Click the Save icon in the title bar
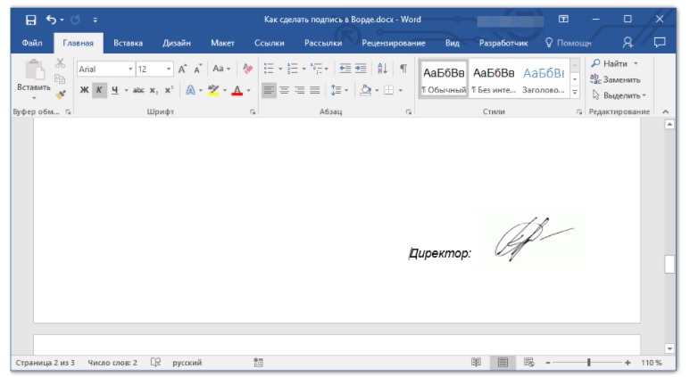690x377 pixels. [31, 19]
